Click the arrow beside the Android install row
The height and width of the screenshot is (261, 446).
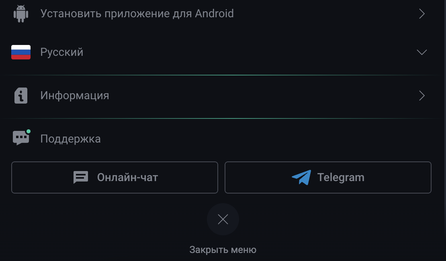click(421, 14)
